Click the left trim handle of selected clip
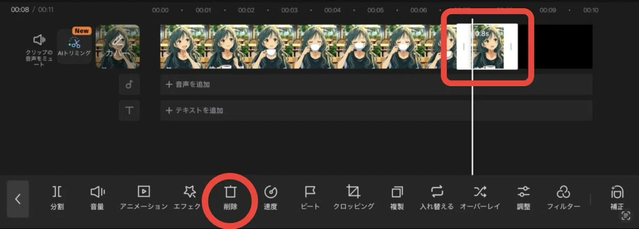Screen dimensions: 639x229 click(464, 47)
